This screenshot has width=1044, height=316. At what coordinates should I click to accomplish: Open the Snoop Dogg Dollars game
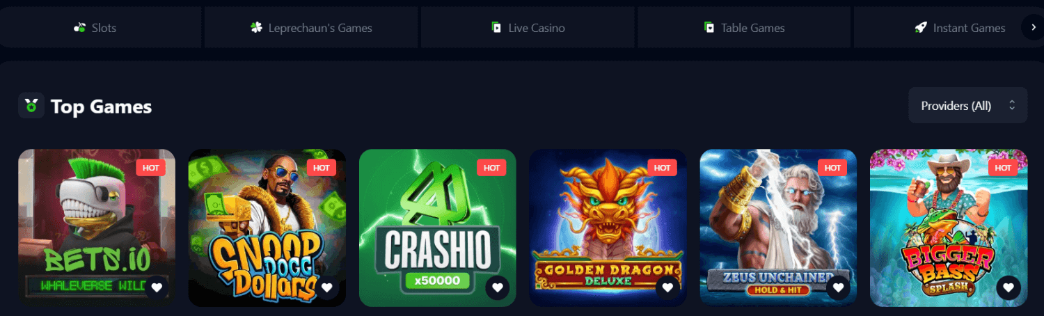[267, 228]
